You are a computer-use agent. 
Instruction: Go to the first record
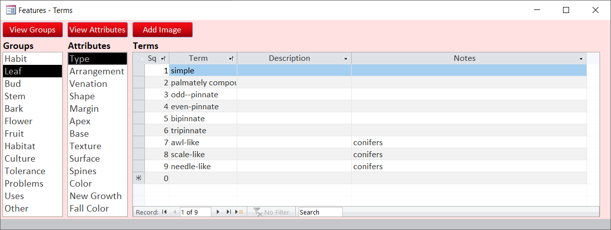point(164,212)
